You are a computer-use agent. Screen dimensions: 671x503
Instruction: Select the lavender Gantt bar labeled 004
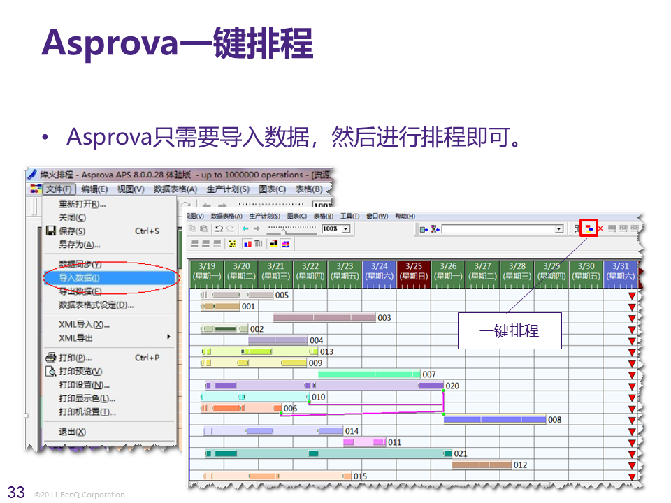pyautogui.click(x=277, y=340)
